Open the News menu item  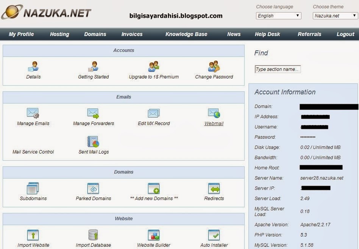click(x=234, y=34)
